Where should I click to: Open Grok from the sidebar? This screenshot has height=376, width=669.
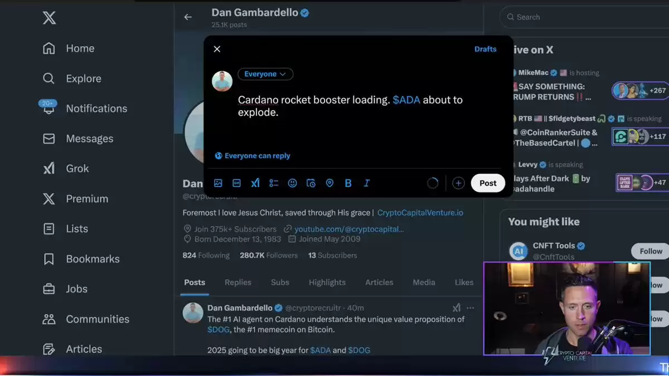(66, 169)
